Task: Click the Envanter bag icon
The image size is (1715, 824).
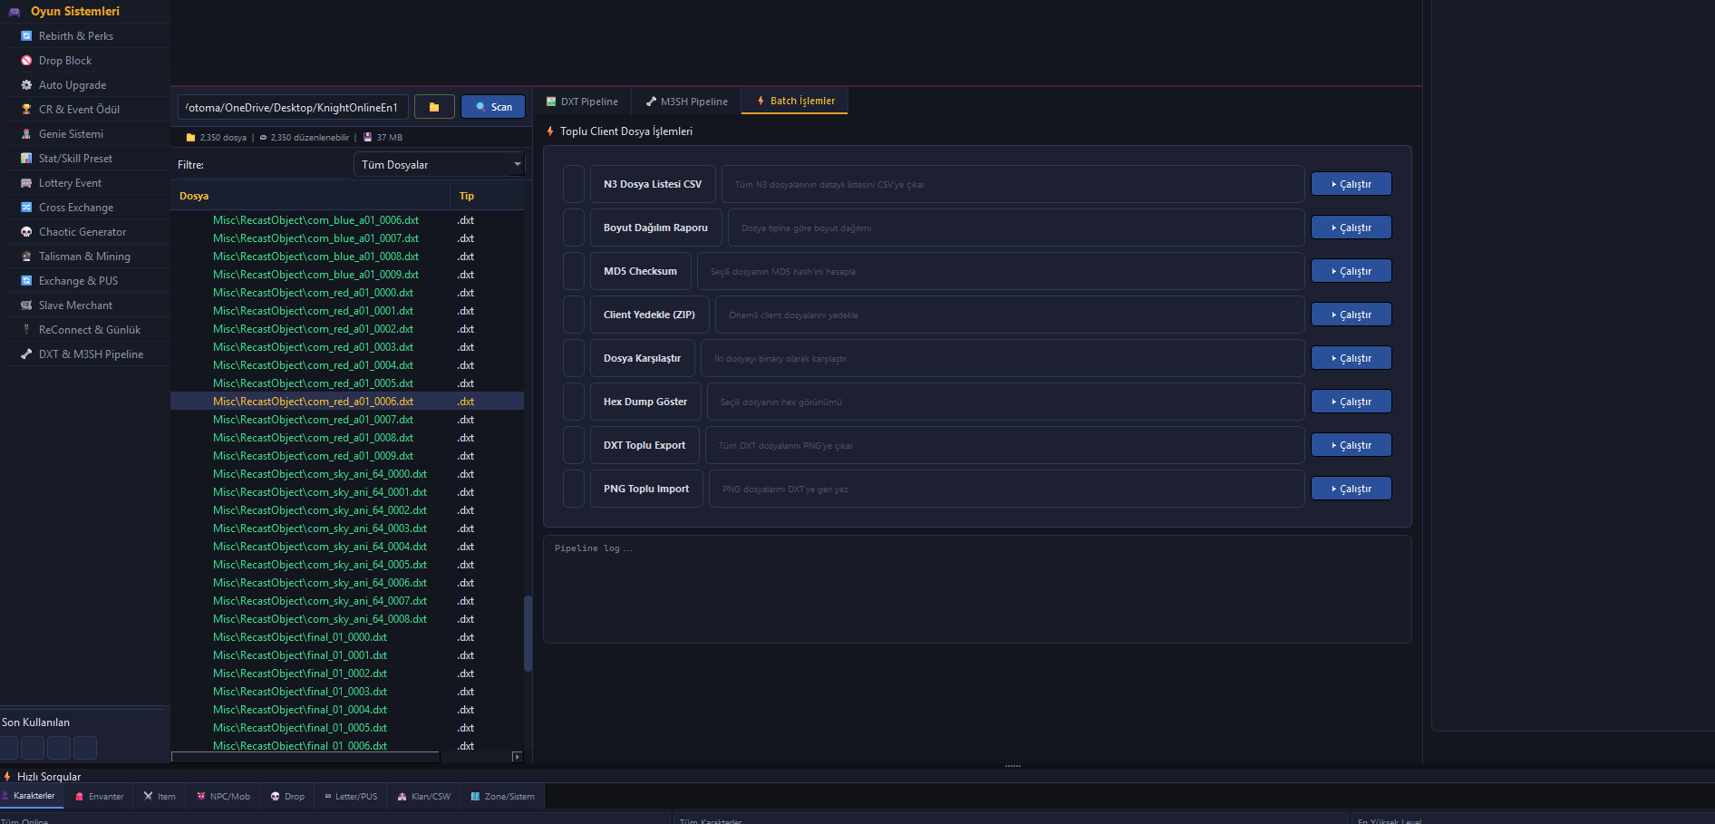Action: [x=80, y=797]
